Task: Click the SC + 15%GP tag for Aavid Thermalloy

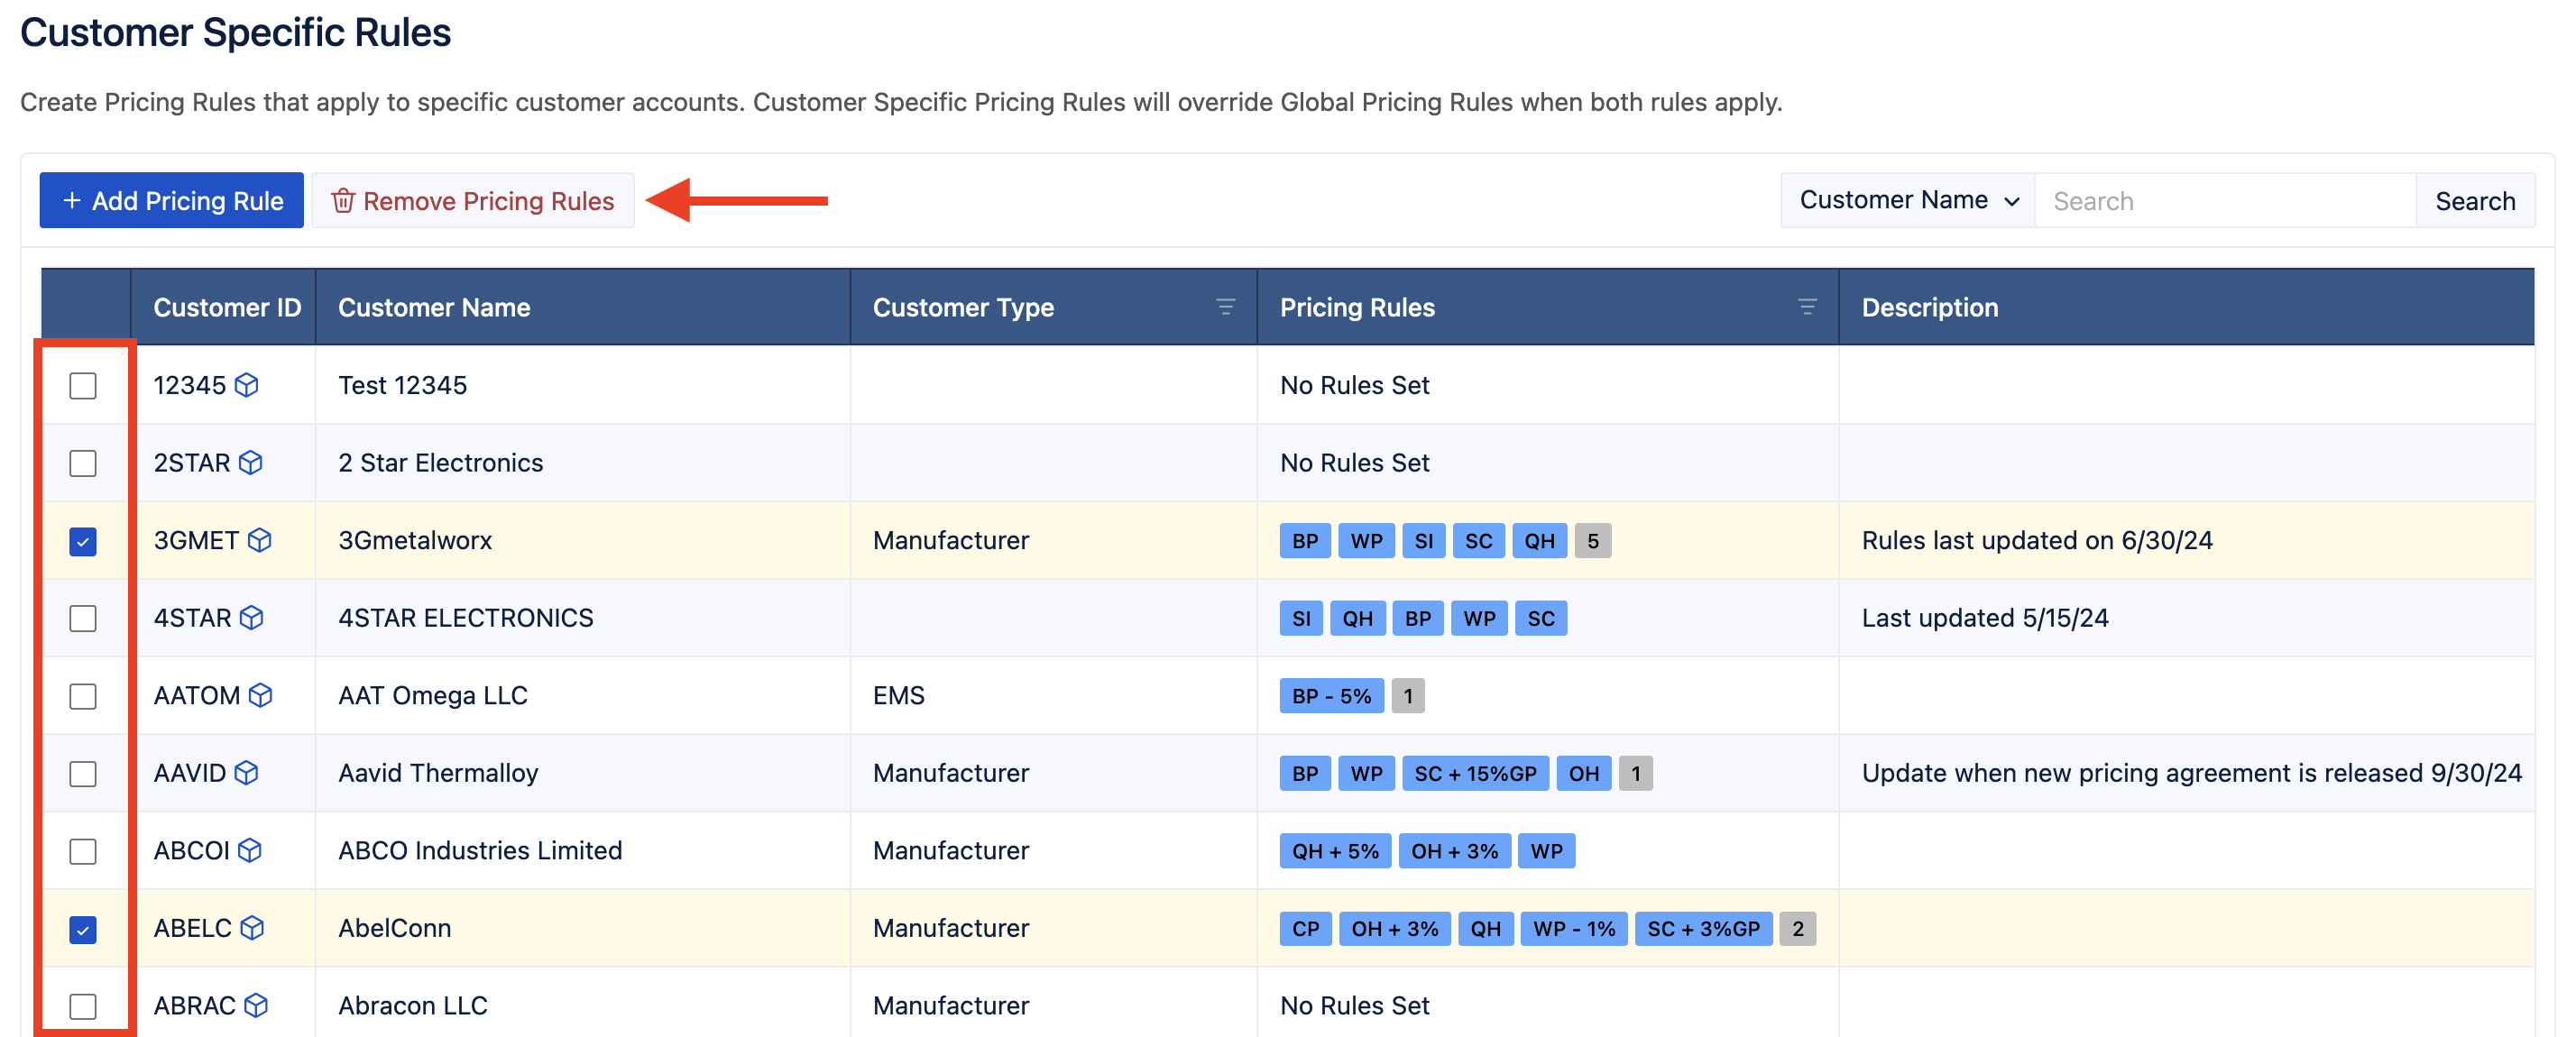Action: (1475, 773)
